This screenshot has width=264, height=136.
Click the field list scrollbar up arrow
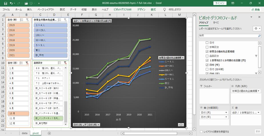(259, 43)
